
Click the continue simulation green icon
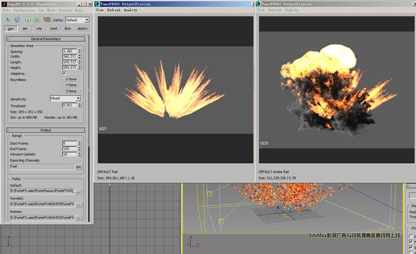click(x=37, y=19)
